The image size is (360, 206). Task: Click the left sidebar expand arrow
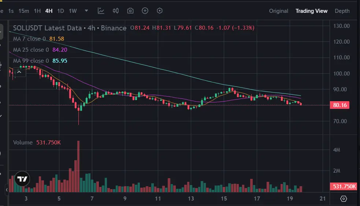click(7, 190)
